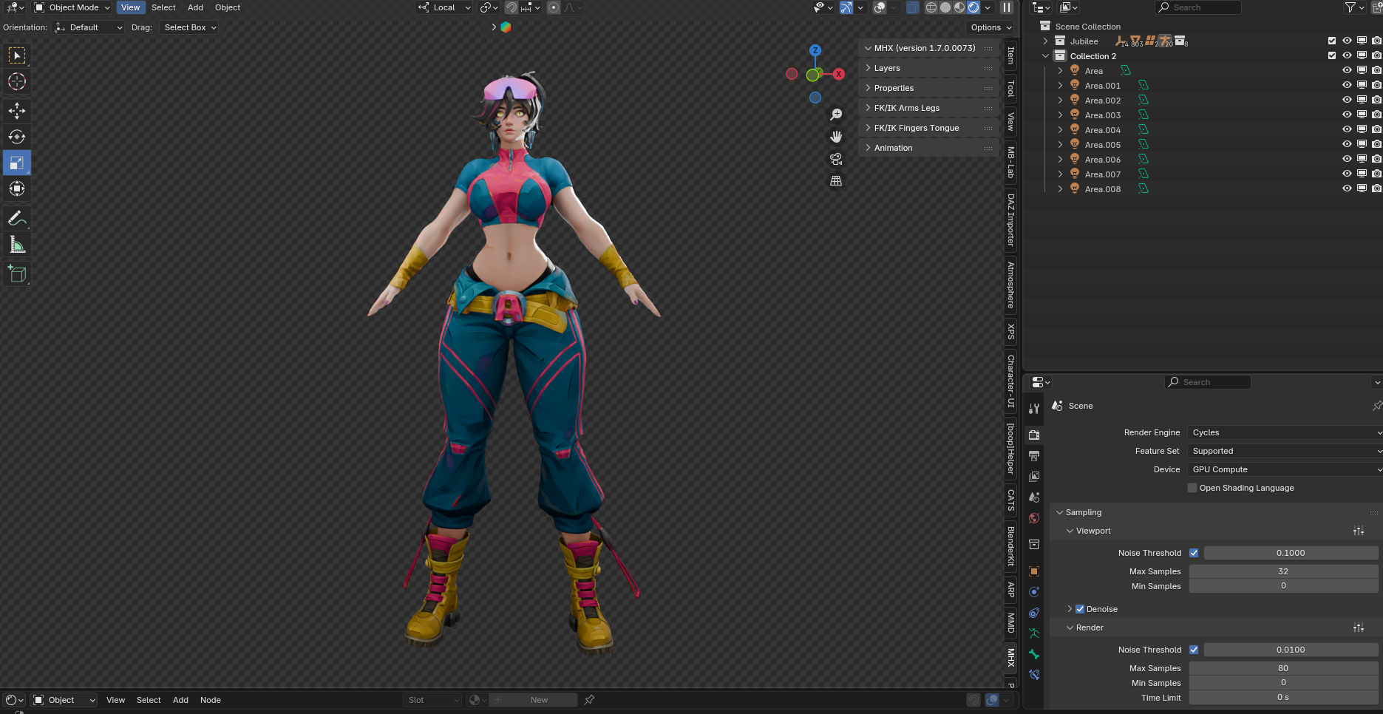Expand the FK/IK Arms Legs panel
Image resolution: width=1383 pixels, height=714 pixels.
click(928, 108)
